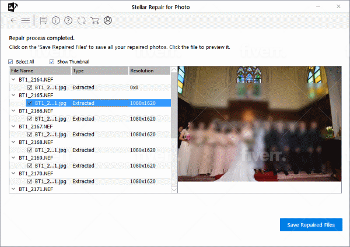Click the wedding photo preview image
Image resolution: width=350 pixels, height=247 pixels.
click(260, 123)
